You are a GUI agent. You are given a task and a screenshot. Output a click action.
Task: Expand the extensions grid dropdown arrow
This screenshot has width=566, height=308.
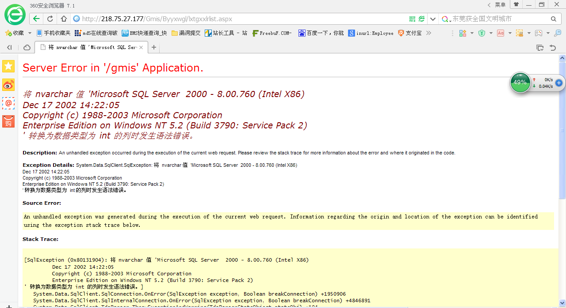(472, 33)
